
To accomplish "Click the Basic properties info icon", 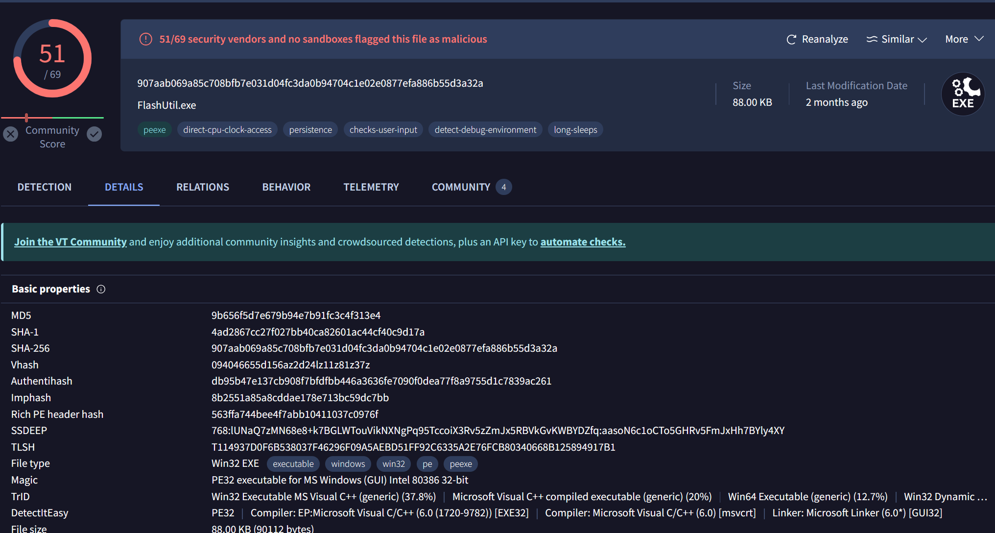I will 101,289.
